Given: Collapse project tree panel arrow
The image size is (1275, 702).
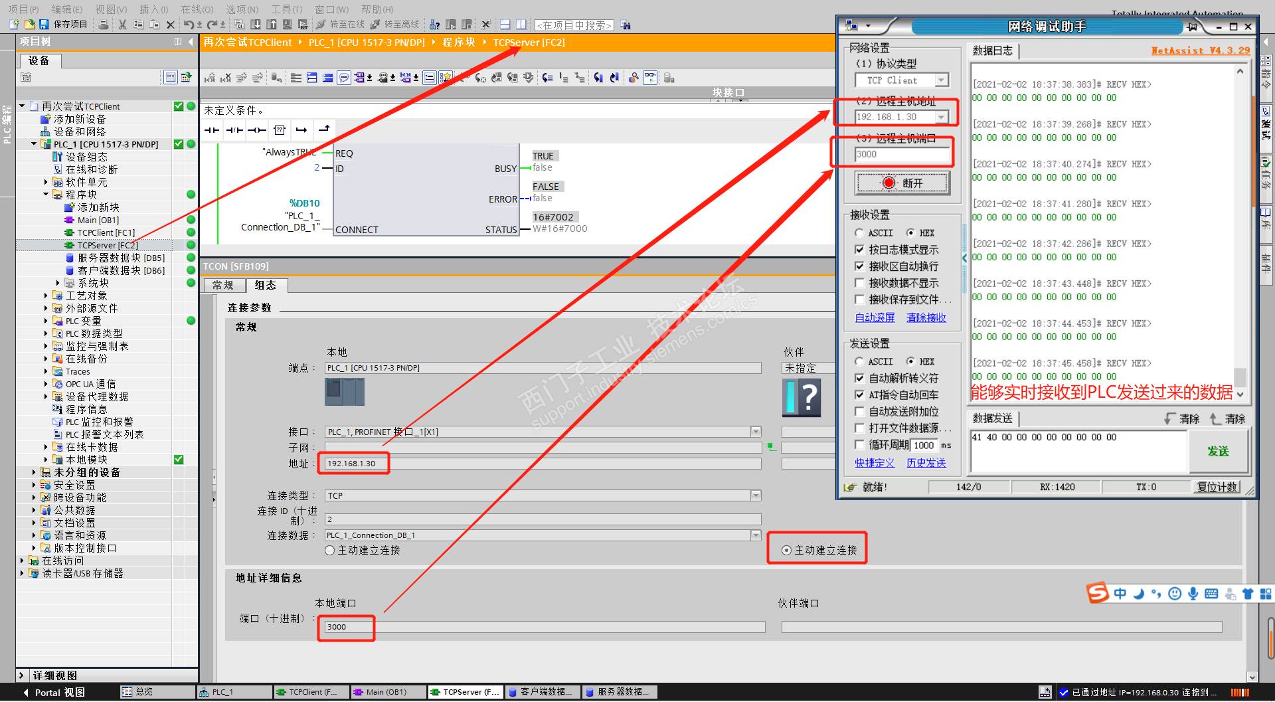Looking at the screenshot, I should pyautogui.click(x=190, y=41).
